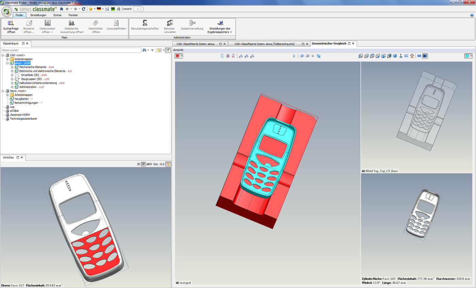Screen dimensions: 476x288
Task: Expand the Mechanische Elemente tree node
Action: click(12, 67)
